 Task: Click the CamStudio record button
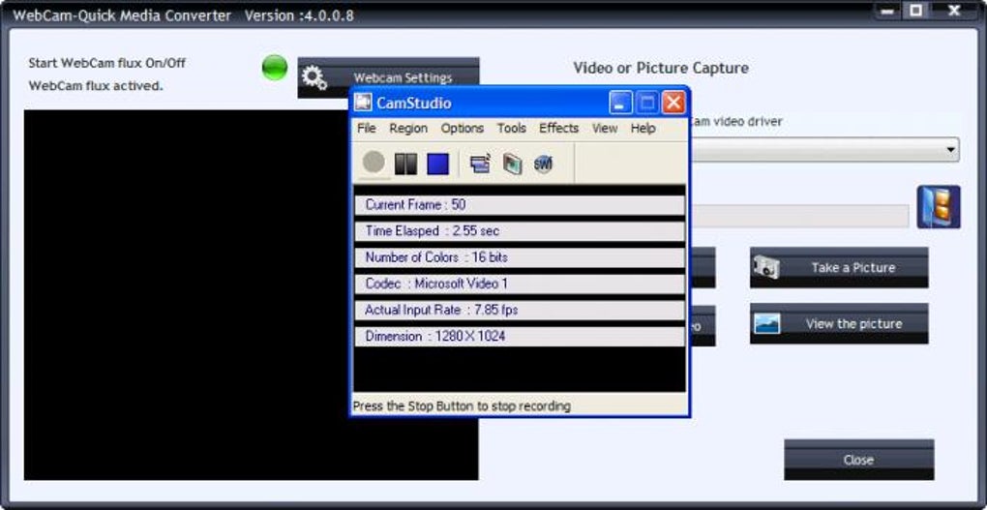(374, 164)
